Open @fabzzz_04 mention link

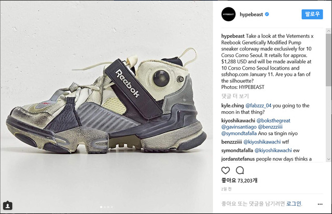coord(258,105)
